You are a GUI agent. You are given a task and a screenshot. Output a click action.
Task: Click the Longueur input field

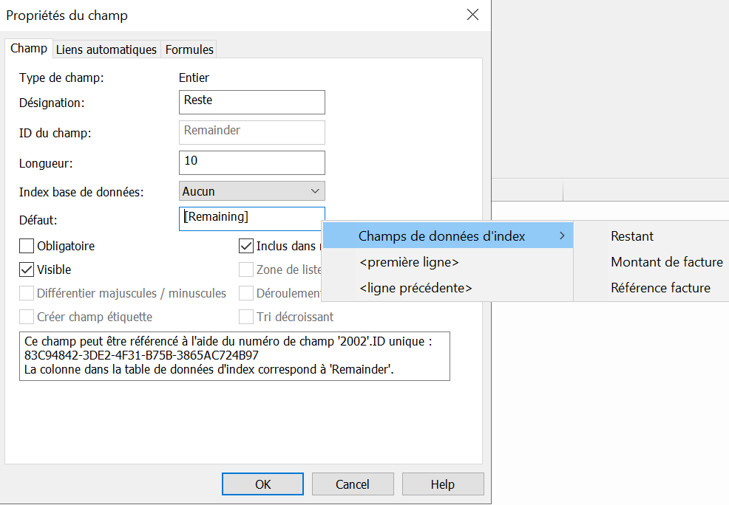coord(251,162)
